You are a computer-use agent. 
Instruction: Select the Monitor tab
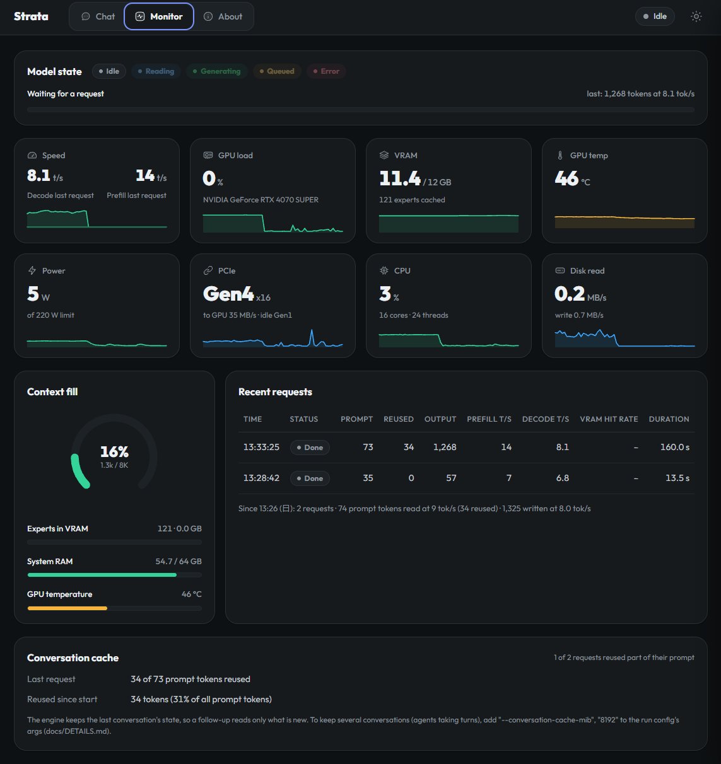[159, 16]
